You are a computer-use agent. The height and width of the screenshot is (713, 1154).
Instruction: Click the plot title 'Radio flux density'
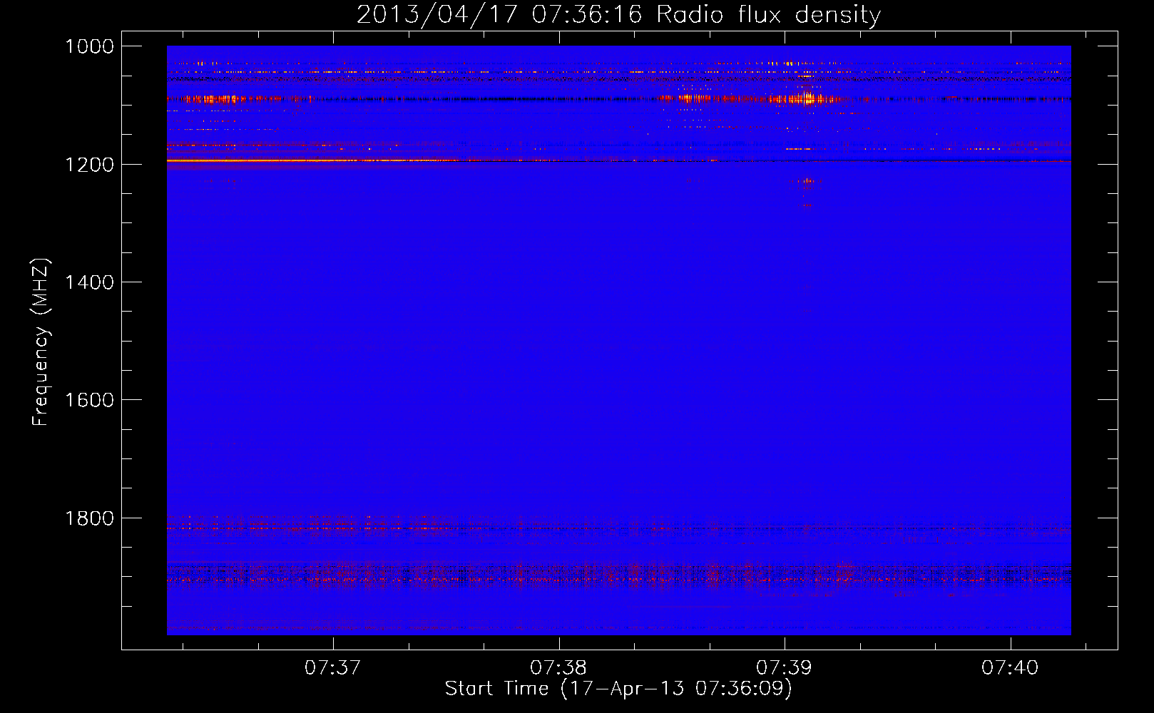(x=768, y=14)
